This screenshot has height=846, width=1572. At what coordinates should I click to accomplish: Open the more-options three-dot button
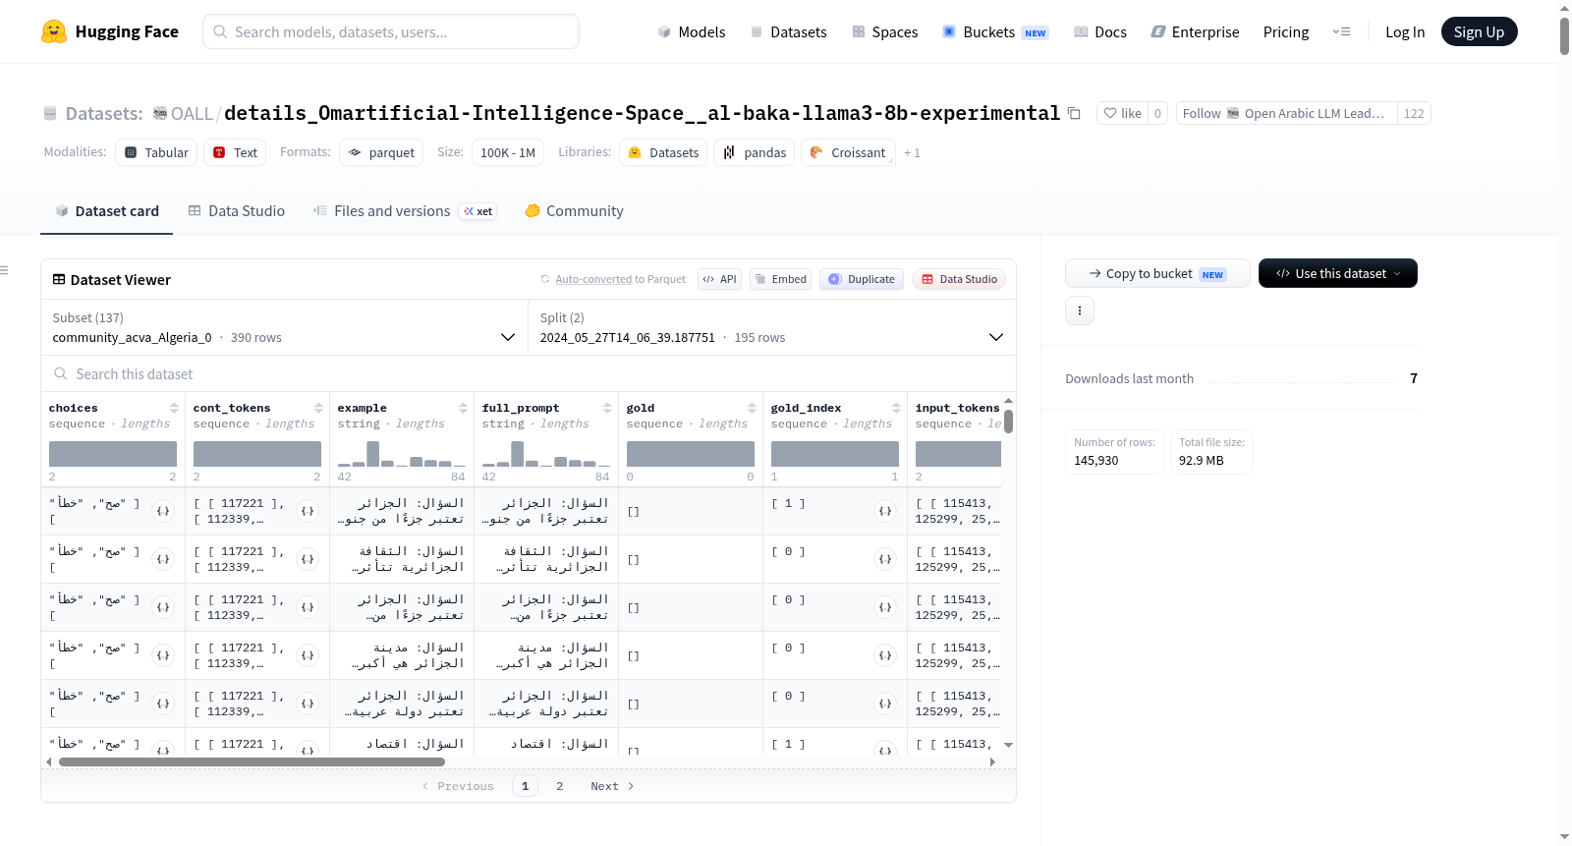coord(1080,310)
